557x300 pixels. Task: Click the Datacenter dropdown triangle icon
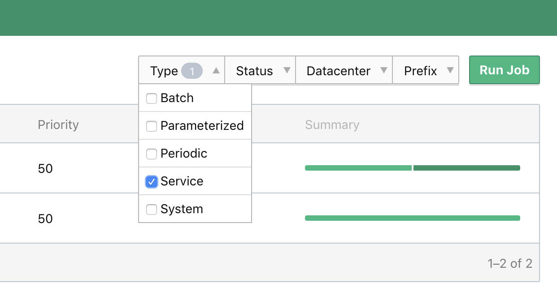[x=383, y=70]
